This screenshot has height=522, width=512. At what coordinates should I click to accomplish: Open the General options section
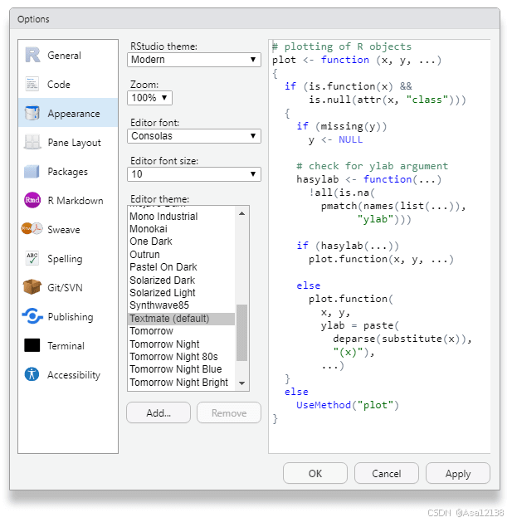click(x=68, y=55)
